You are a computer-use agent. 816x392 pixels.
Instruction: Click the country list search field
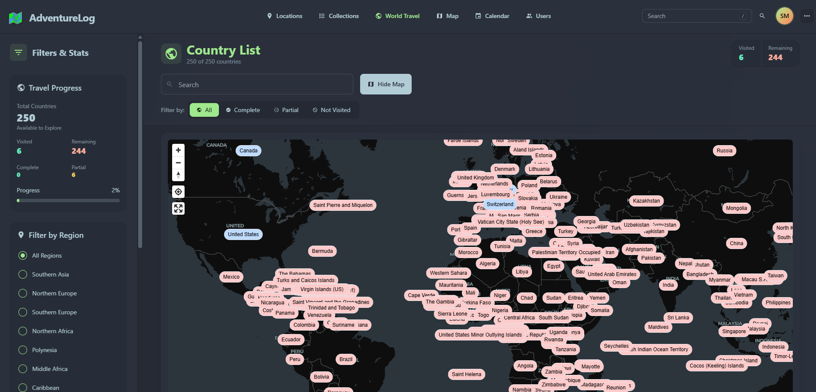257,85
